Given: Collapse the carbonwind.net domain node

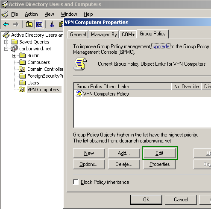Looking at the screenshot, I should point(6,49).
